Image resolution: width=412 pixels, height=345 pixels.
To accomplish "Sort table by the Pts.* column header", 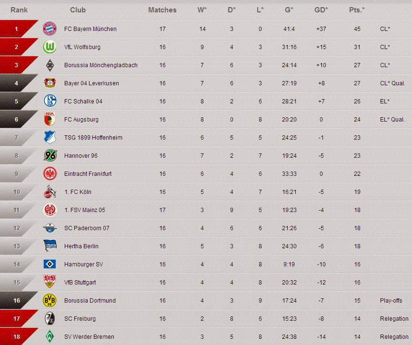I will click(x=357, y=10).
